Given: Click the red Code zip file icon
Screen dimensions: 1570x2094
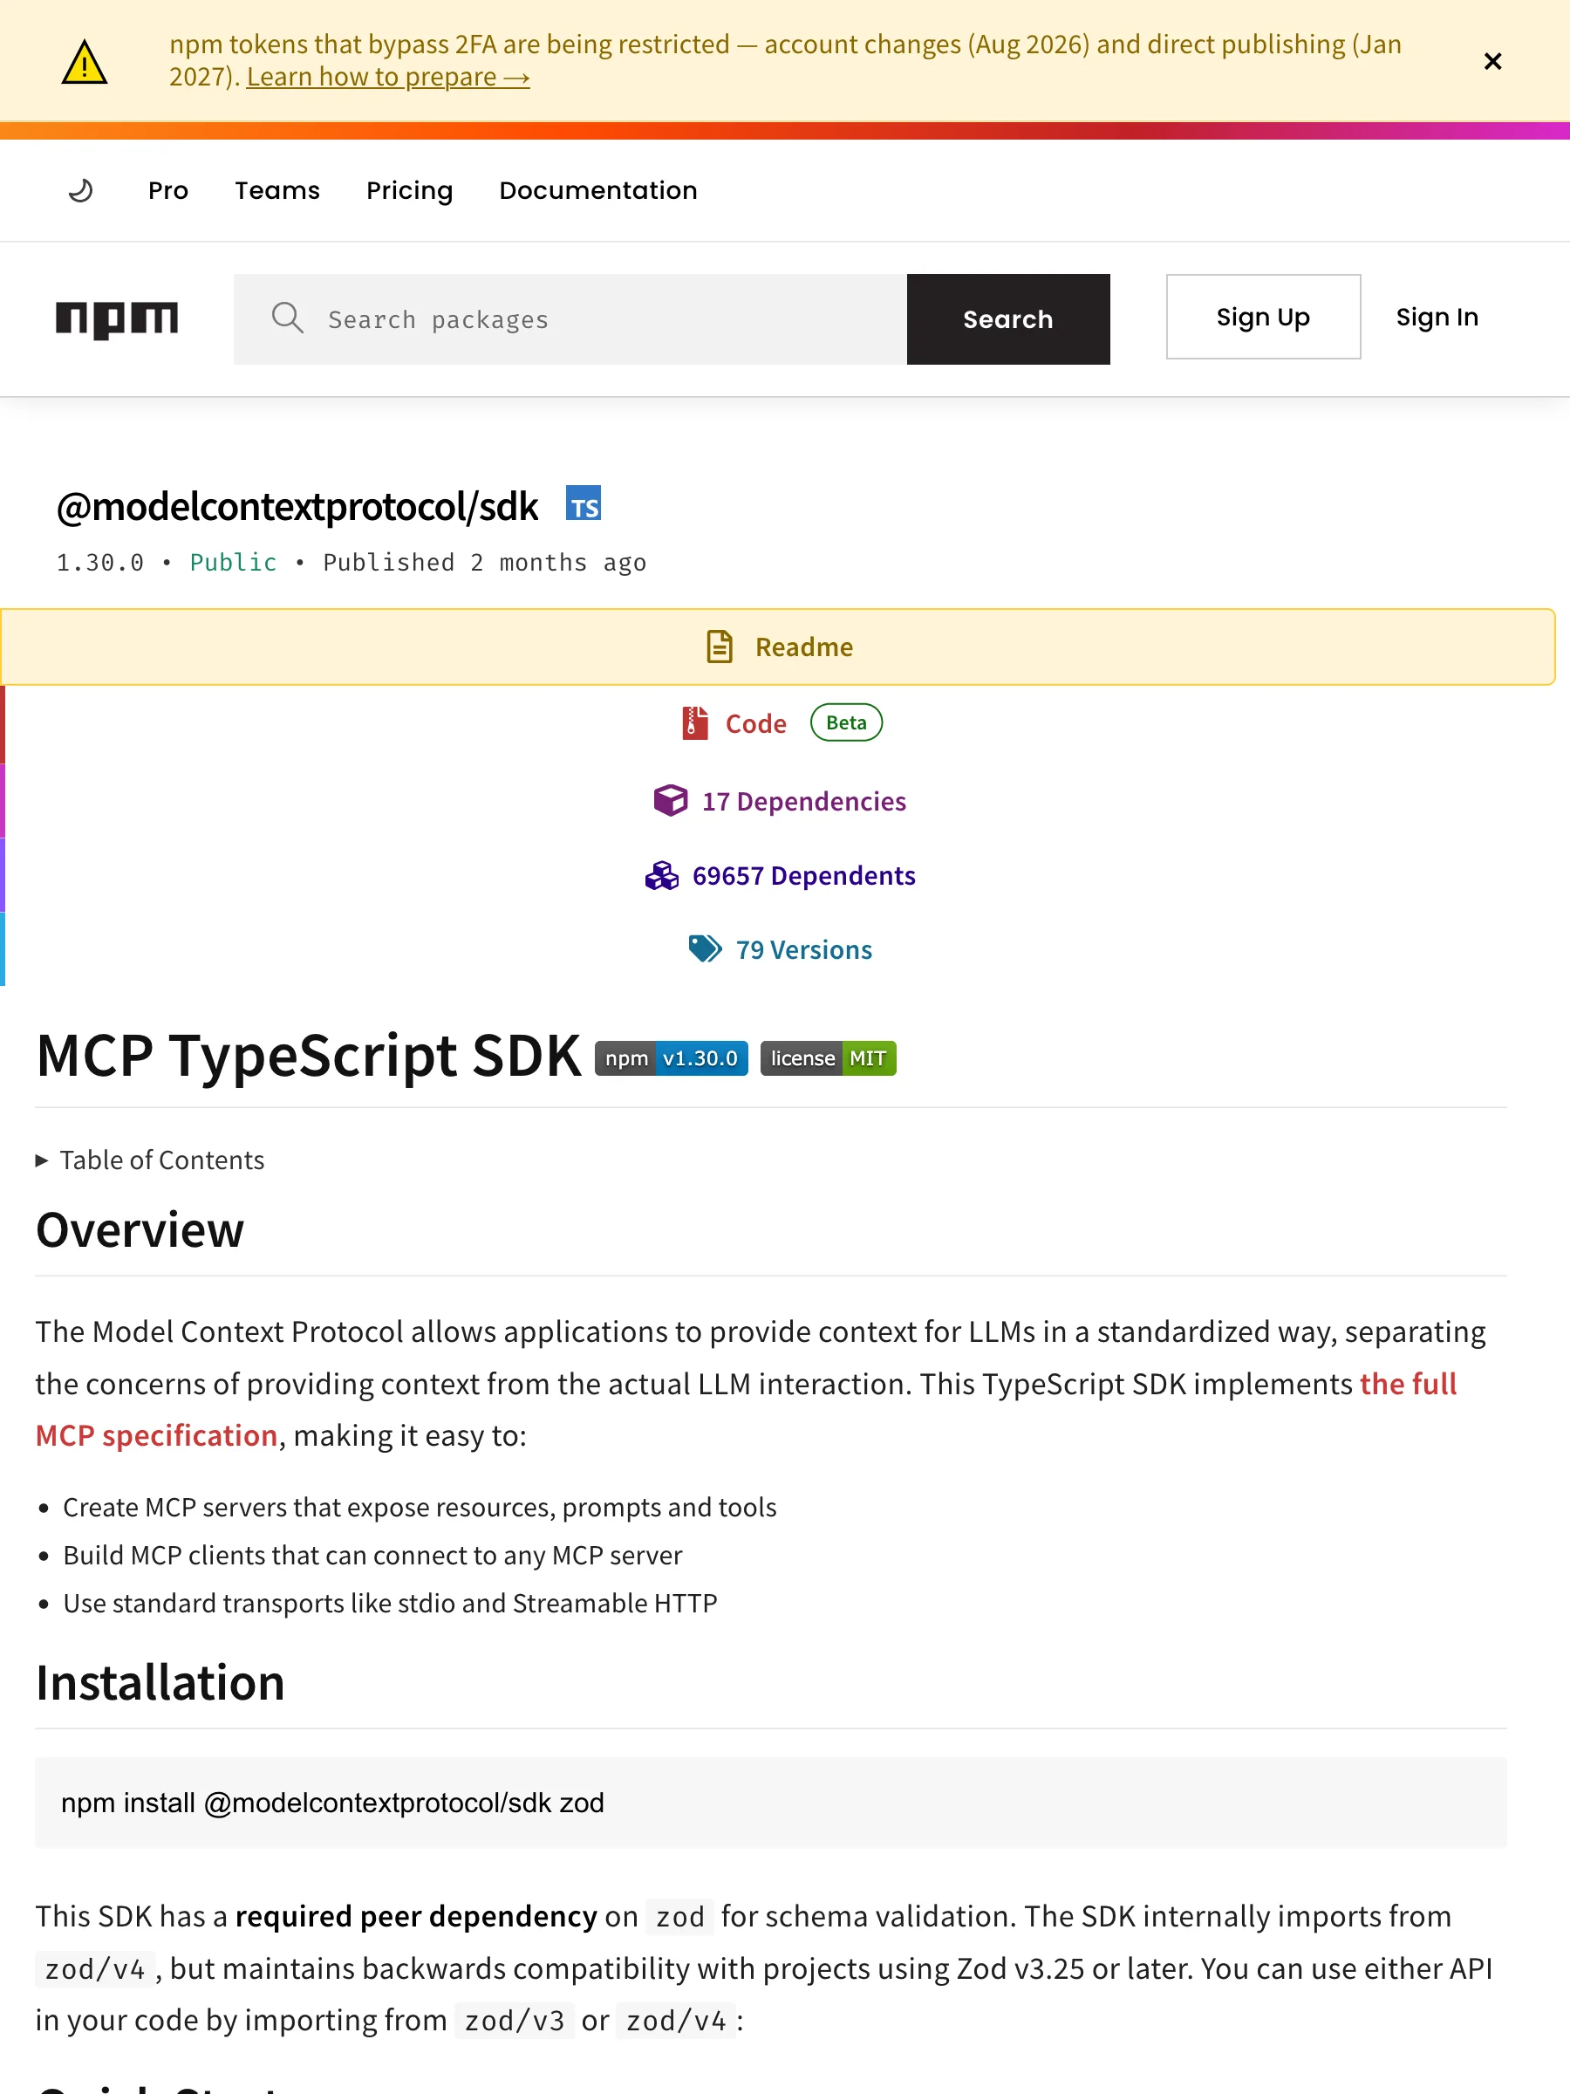Looking at the screenshot, I should point(695,723).
